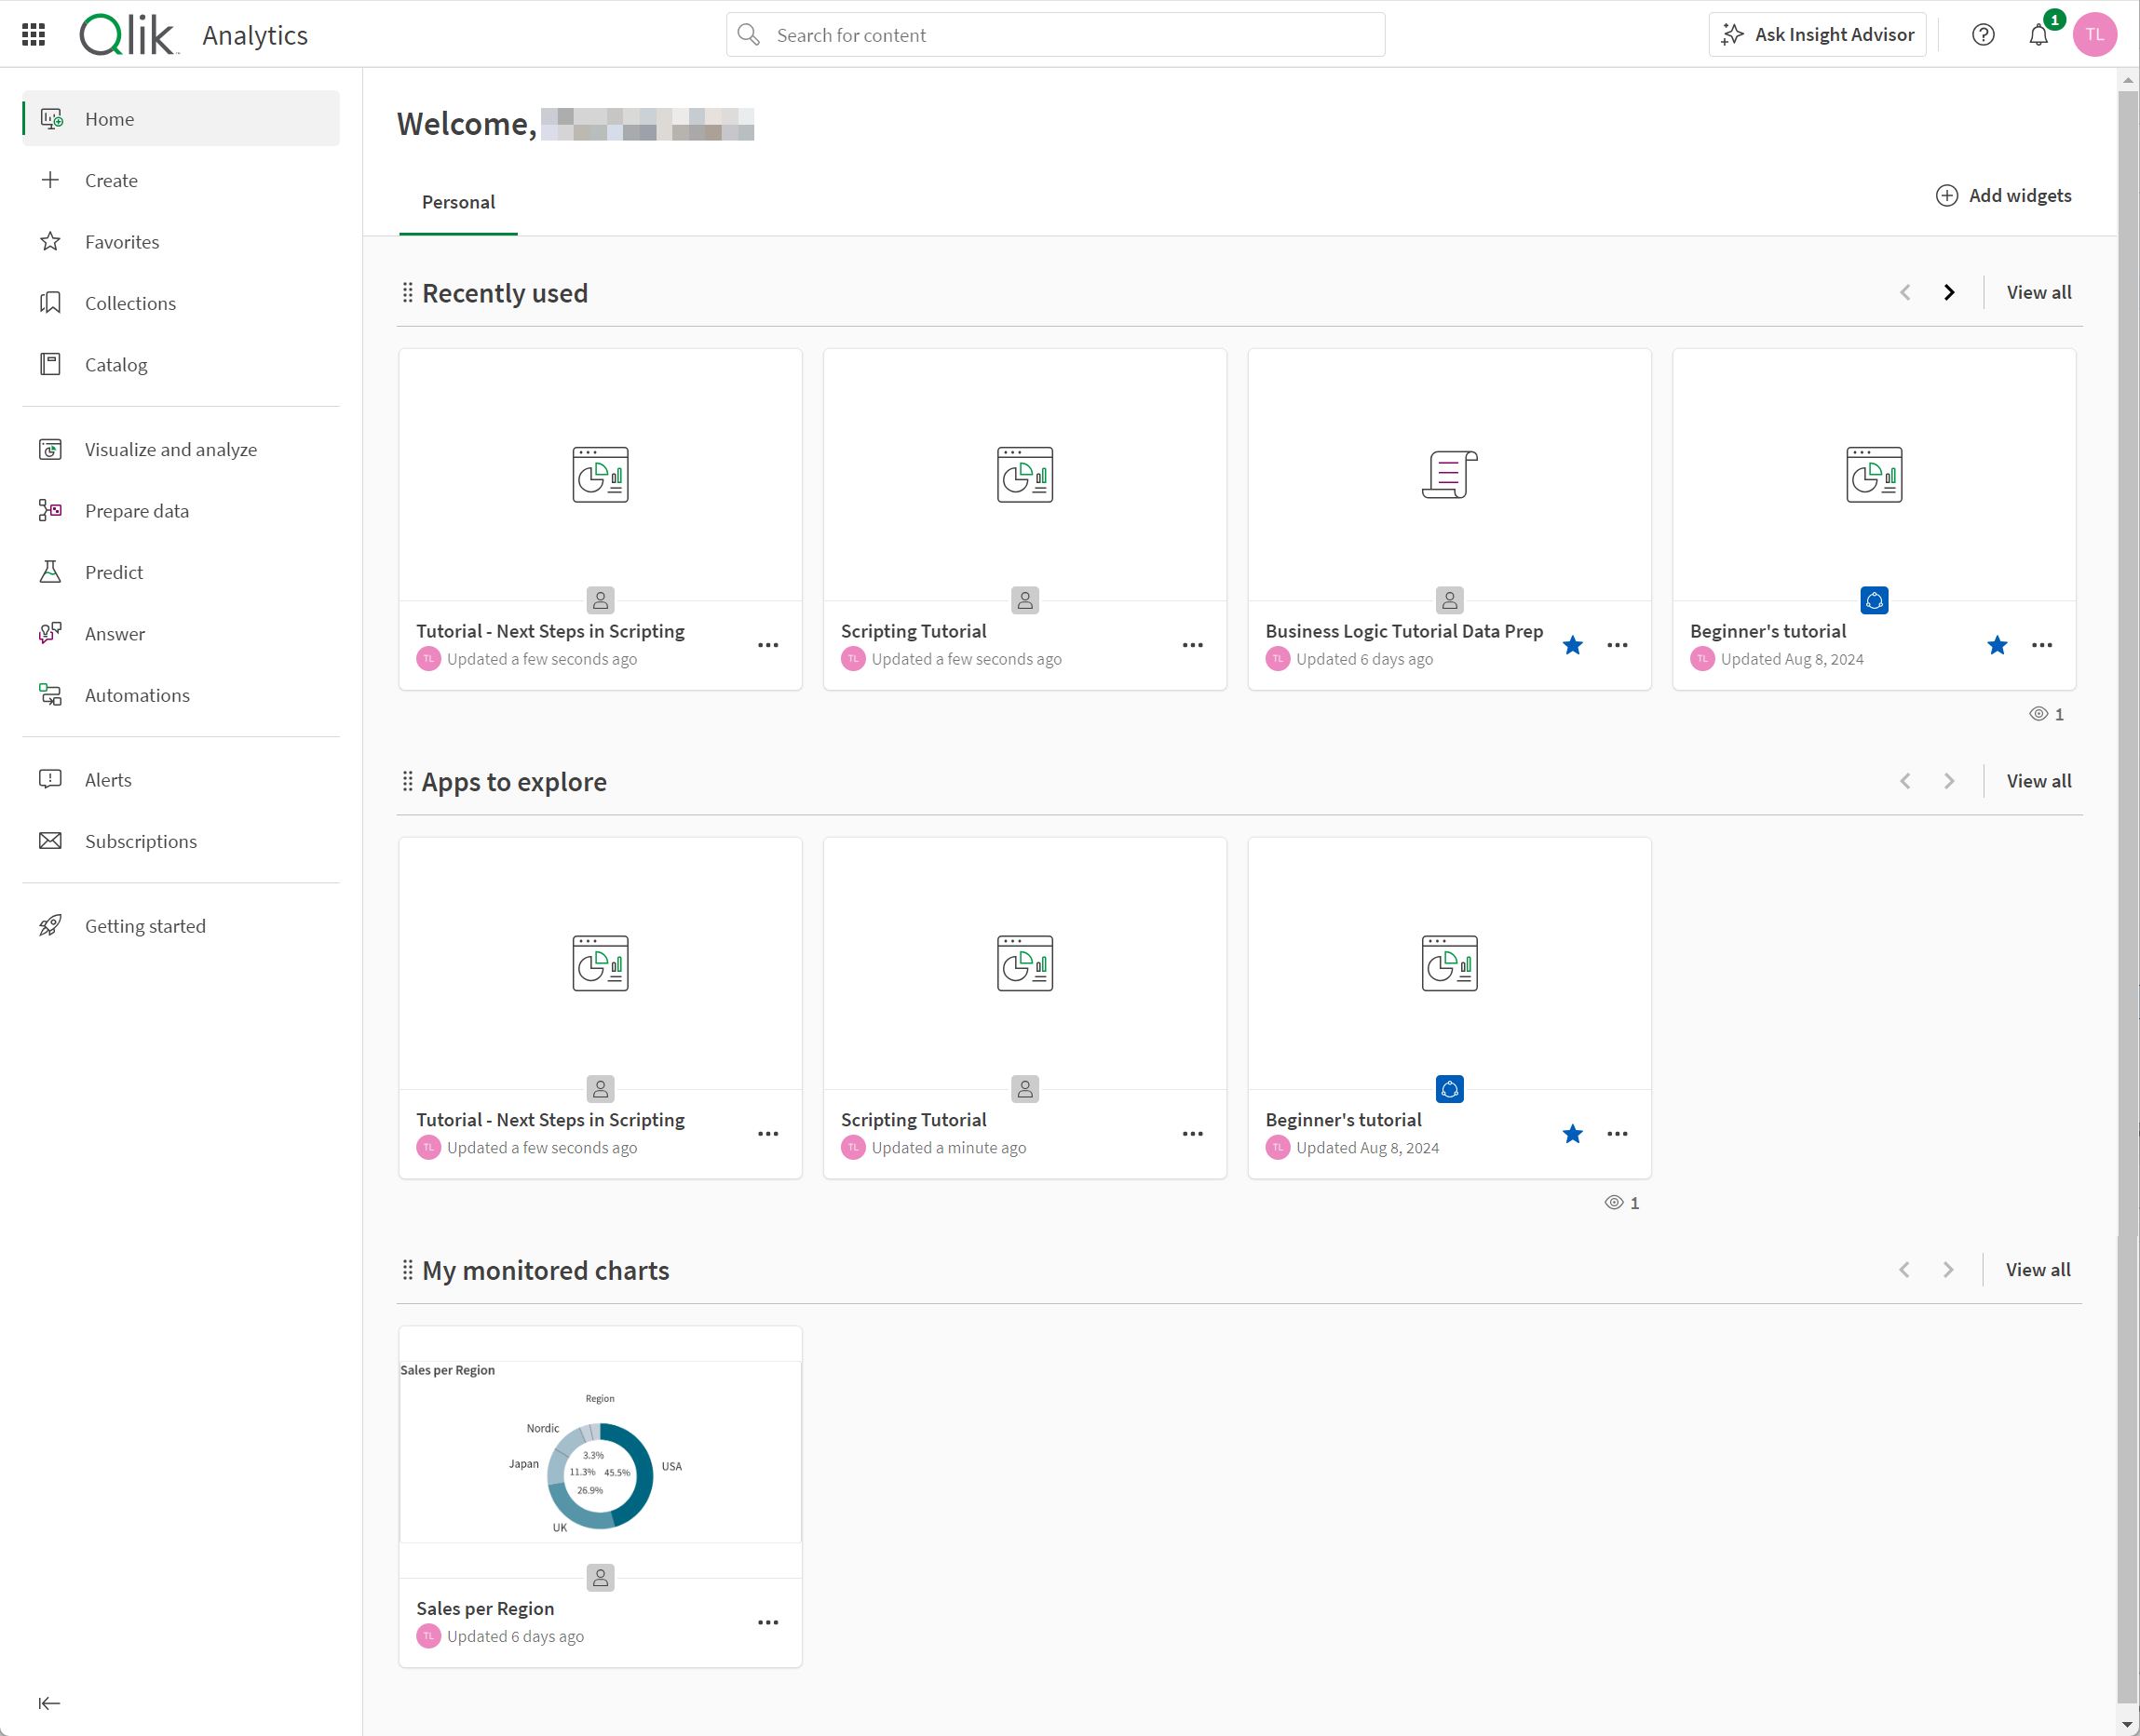Toggle favorite star on Beginner's tutorial explore

click(1569, 1134)
